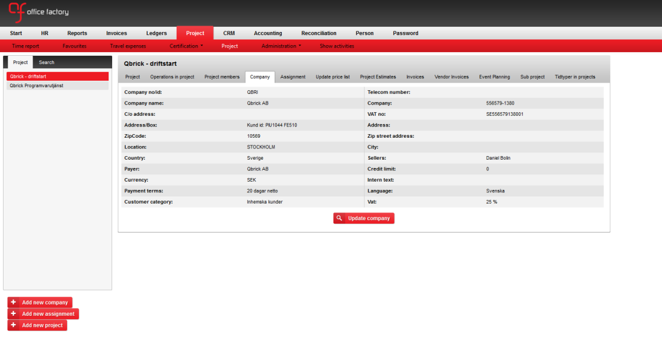Switch to the Sub project tab
This screenshot has width=662, height=346.
(x=532, y=77)
